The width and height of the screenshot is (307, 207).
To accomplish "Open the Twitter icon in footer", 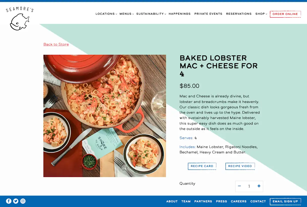I will [x=16, y=201].
